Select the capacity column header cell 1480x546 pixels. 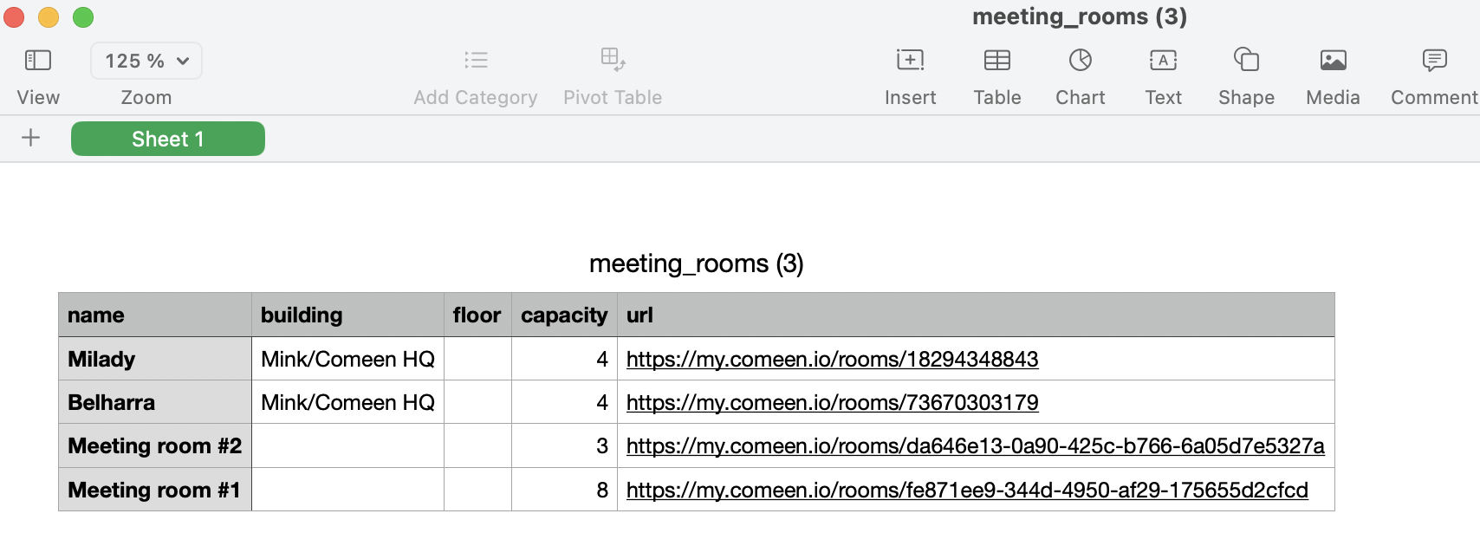(x=564, y=315)
